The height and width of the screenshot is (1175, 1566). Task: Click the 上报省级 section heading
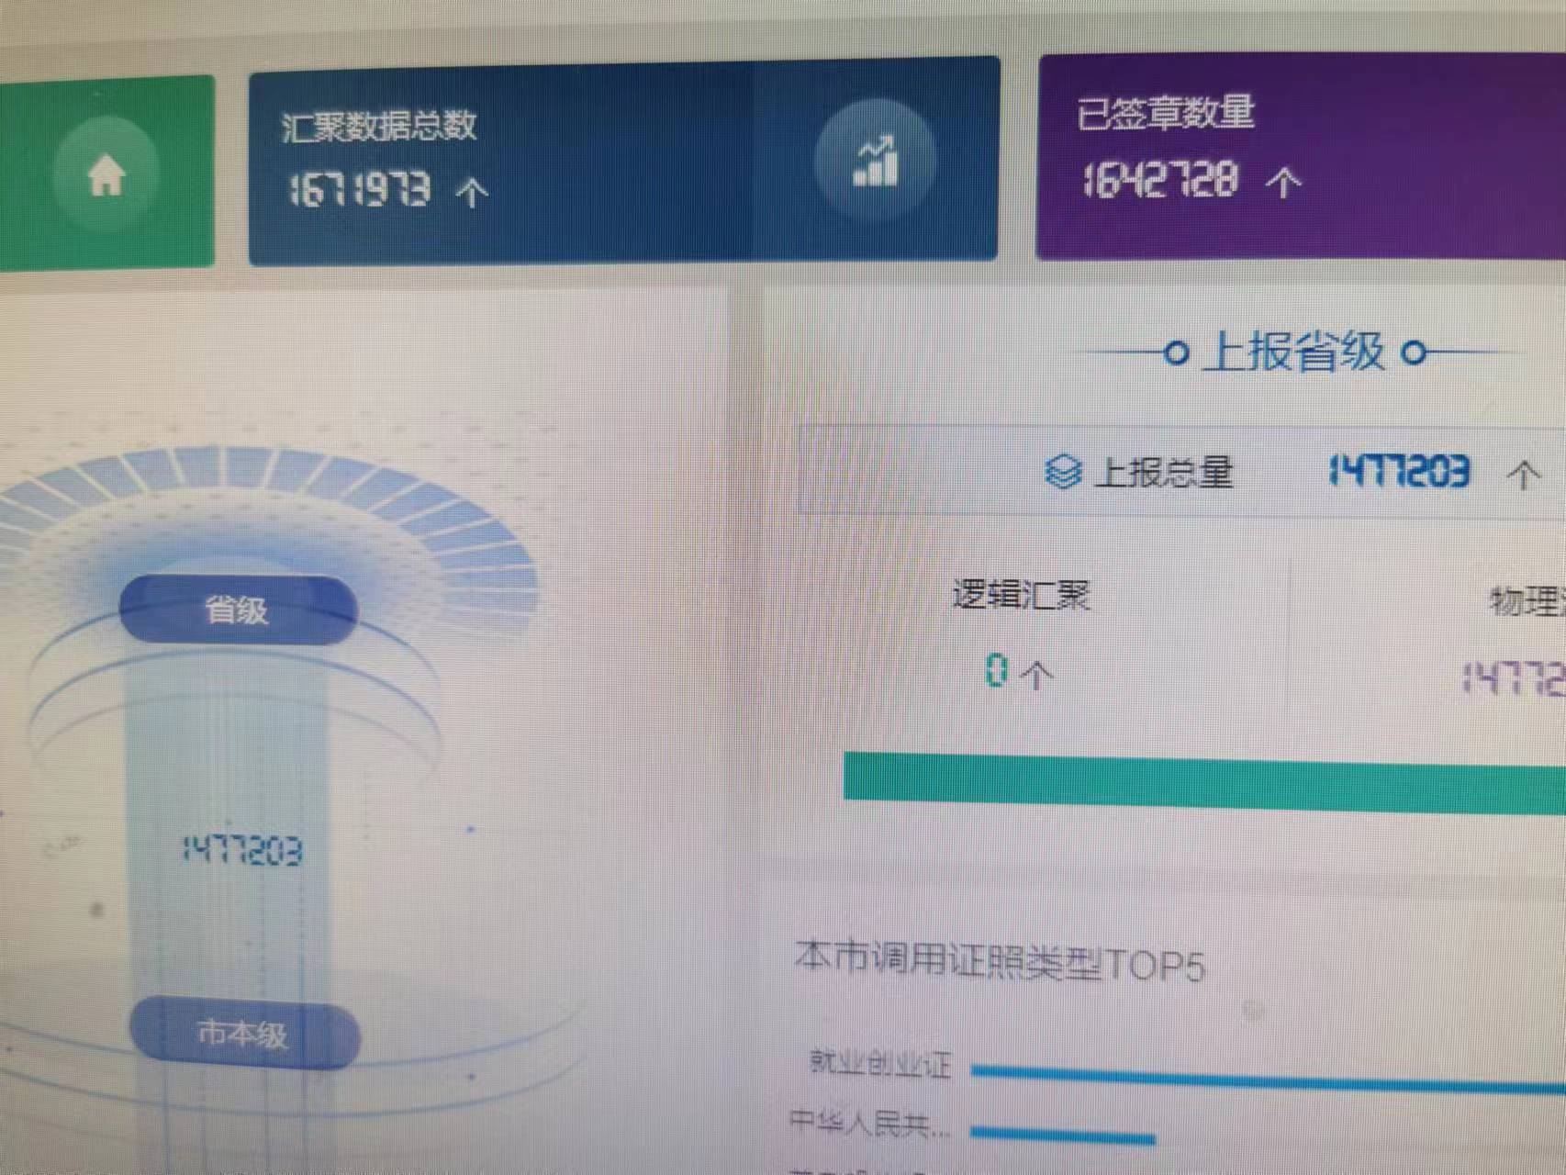click(x=1295, y=352)
